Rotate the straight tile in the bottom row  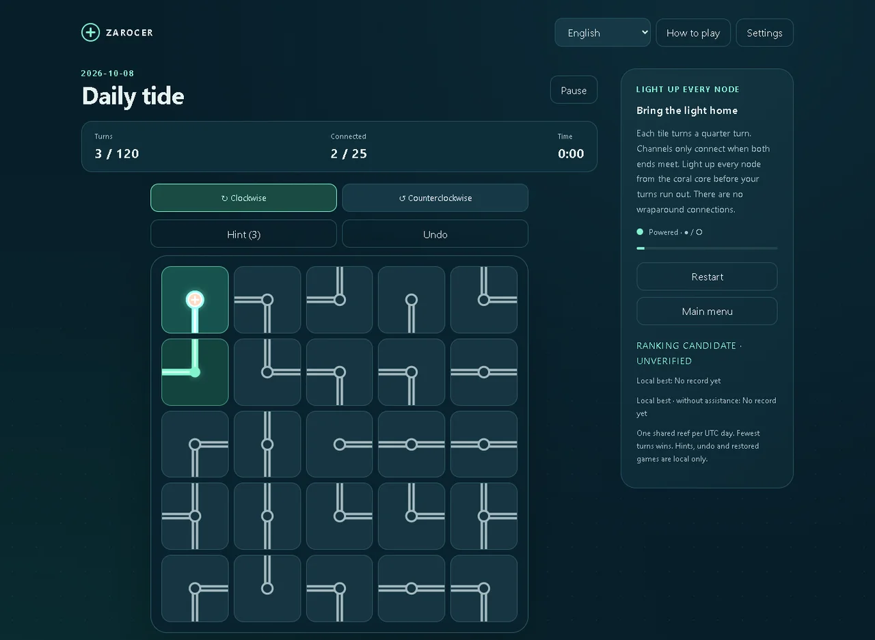(412, 589)
